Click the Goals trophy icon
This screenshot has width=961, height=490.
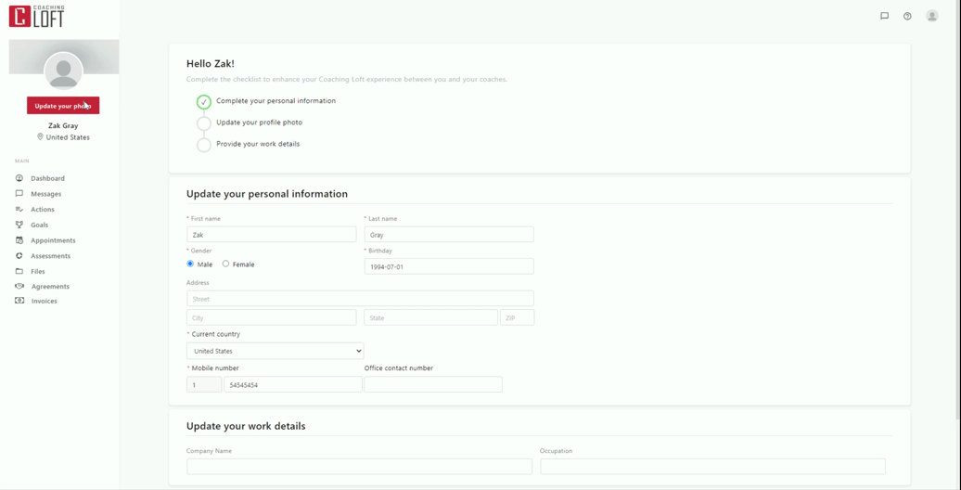click(19, 225)
